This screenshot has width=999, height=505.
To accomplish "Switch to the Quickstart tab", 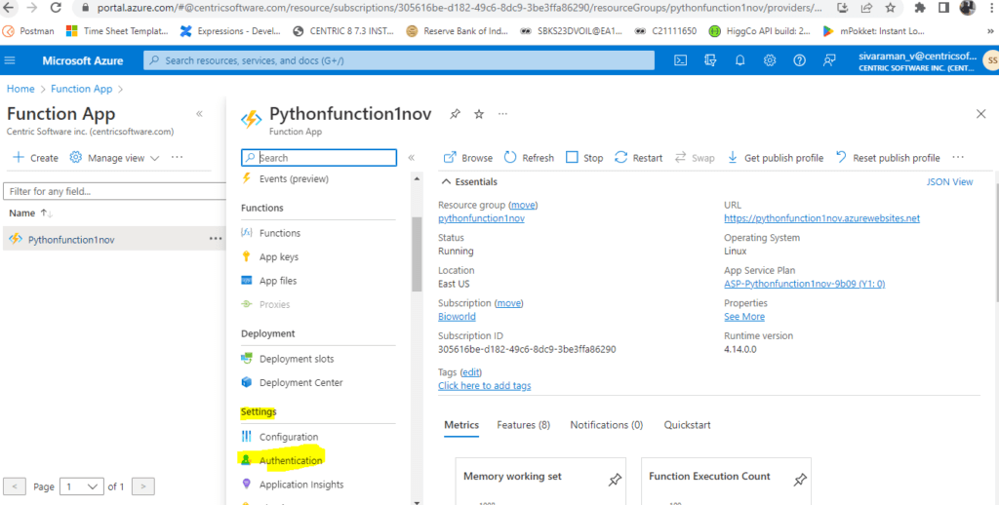I will point(687,425).
